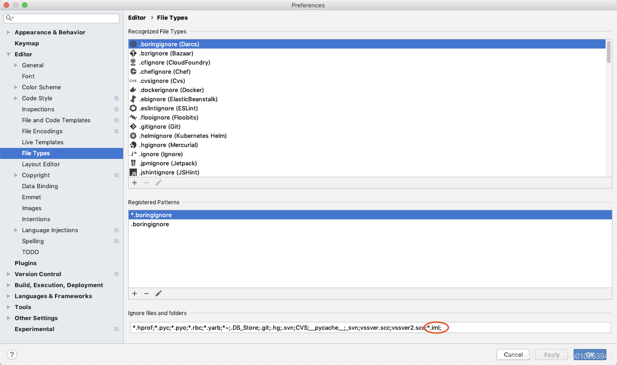The image size is (617, 365).
Task: Expand the Appearance & Behavior section
Action: [8, 32]
